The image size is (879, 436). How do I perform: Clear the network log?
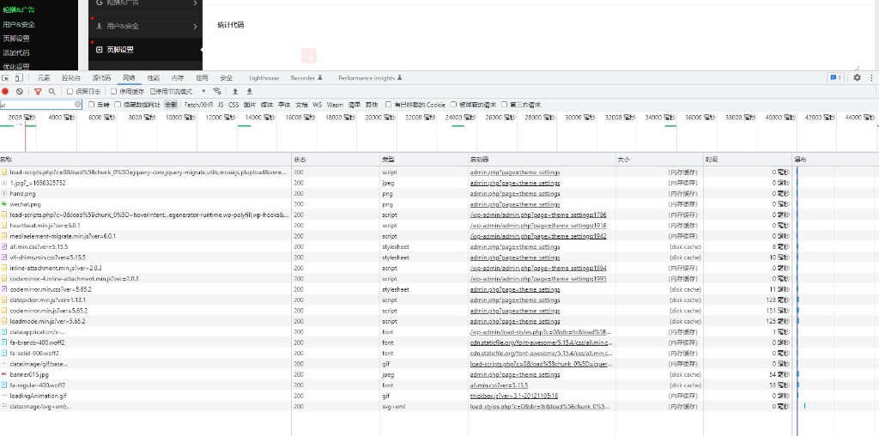click(20, 91)
